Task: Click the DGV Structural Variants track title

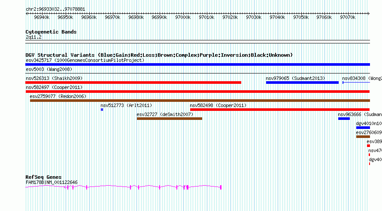Action: tap(159, 55)
